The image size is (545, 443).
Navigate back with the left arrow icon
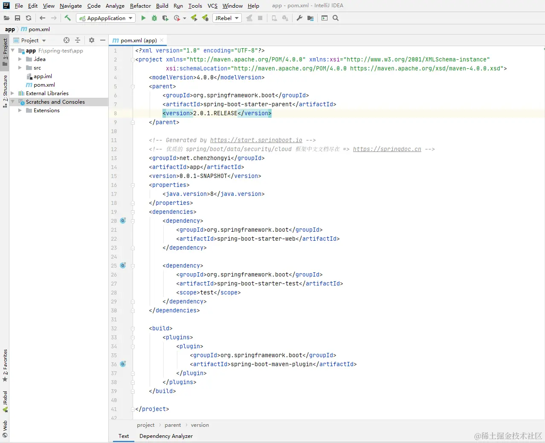coord(42,18)
